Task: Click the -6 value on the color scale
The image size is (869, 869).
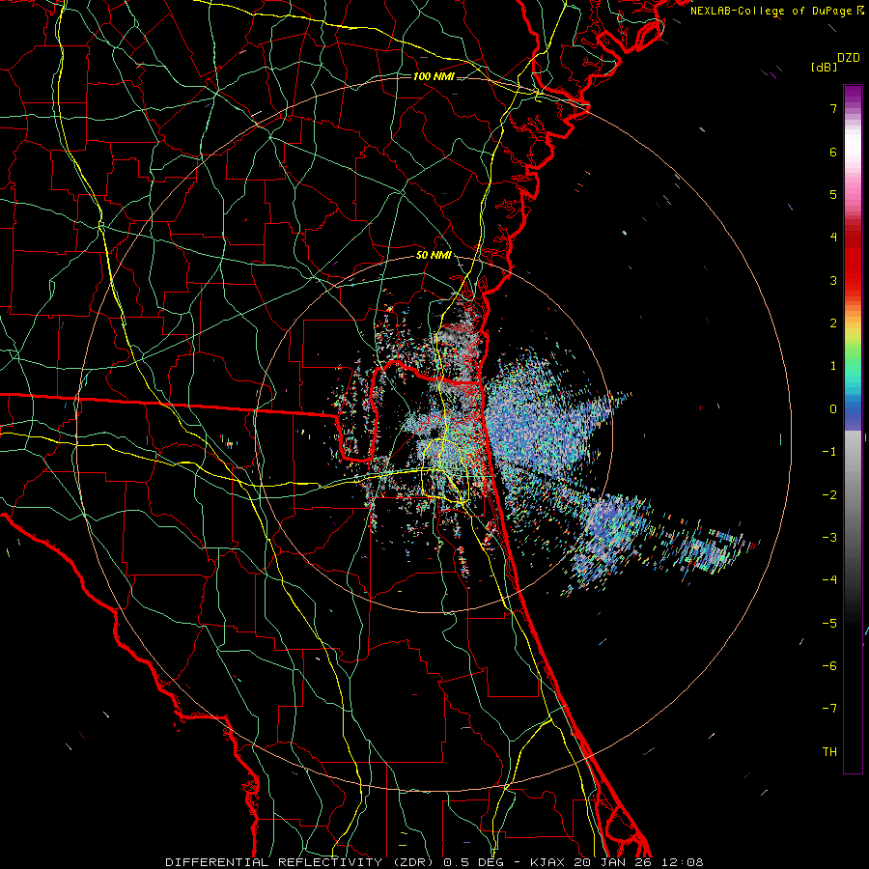Action: 829,665
